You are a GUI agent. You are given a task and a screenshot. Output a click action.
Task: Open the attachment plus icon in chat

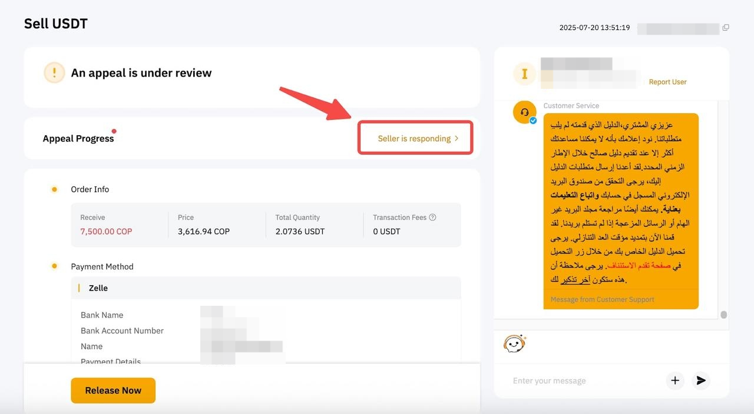coord(675,380)
